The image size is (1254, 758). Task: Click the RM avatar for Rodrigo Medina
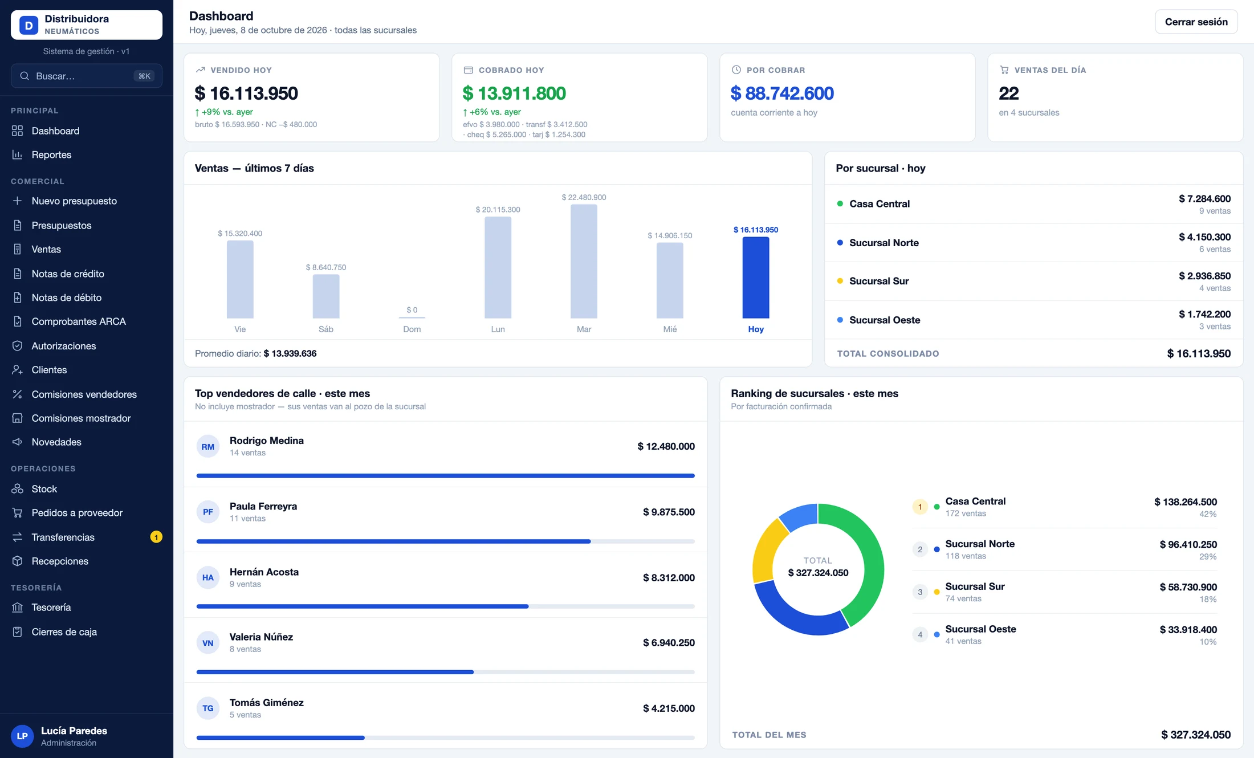click(207, 447)
